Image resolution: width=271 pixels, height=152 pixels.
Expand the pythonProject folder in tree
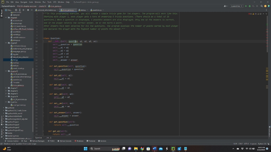4,122
